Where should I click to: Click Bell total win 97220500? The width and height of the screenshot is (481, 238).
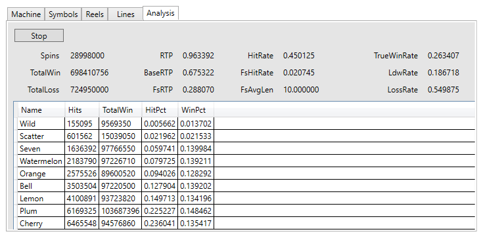[x=120, y=186]
